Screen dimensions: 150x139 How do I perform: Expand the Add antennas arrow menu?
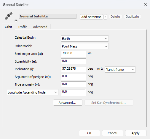[105, 17]
